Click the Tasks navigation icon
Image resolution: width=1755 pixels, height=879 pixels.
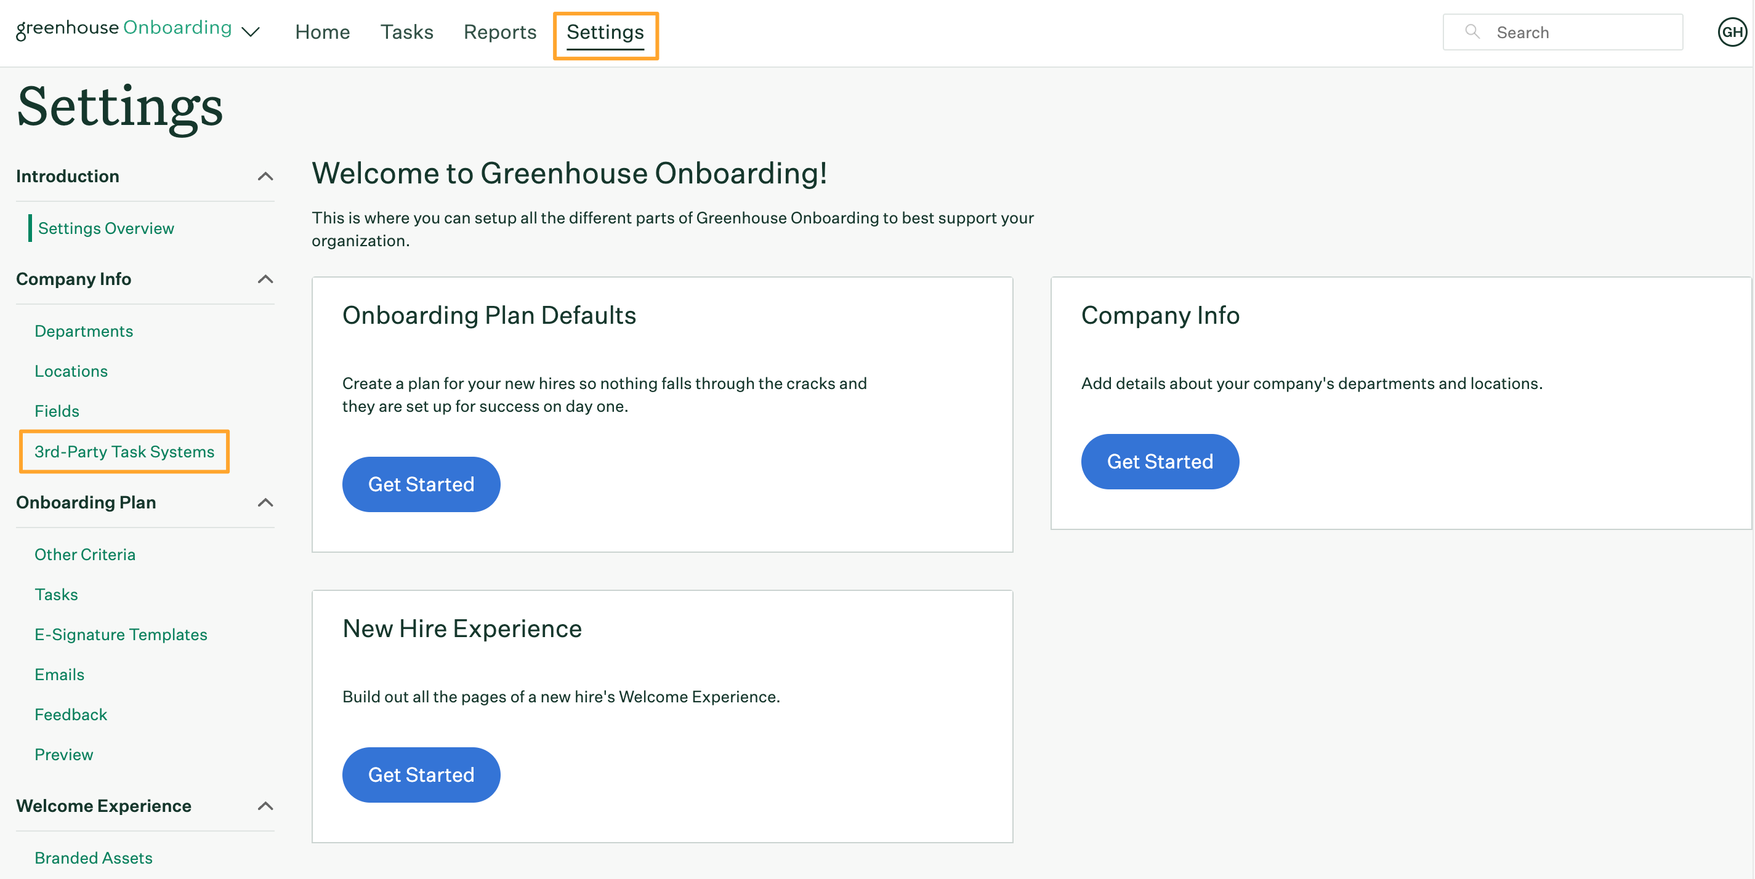tap(406, 31)
